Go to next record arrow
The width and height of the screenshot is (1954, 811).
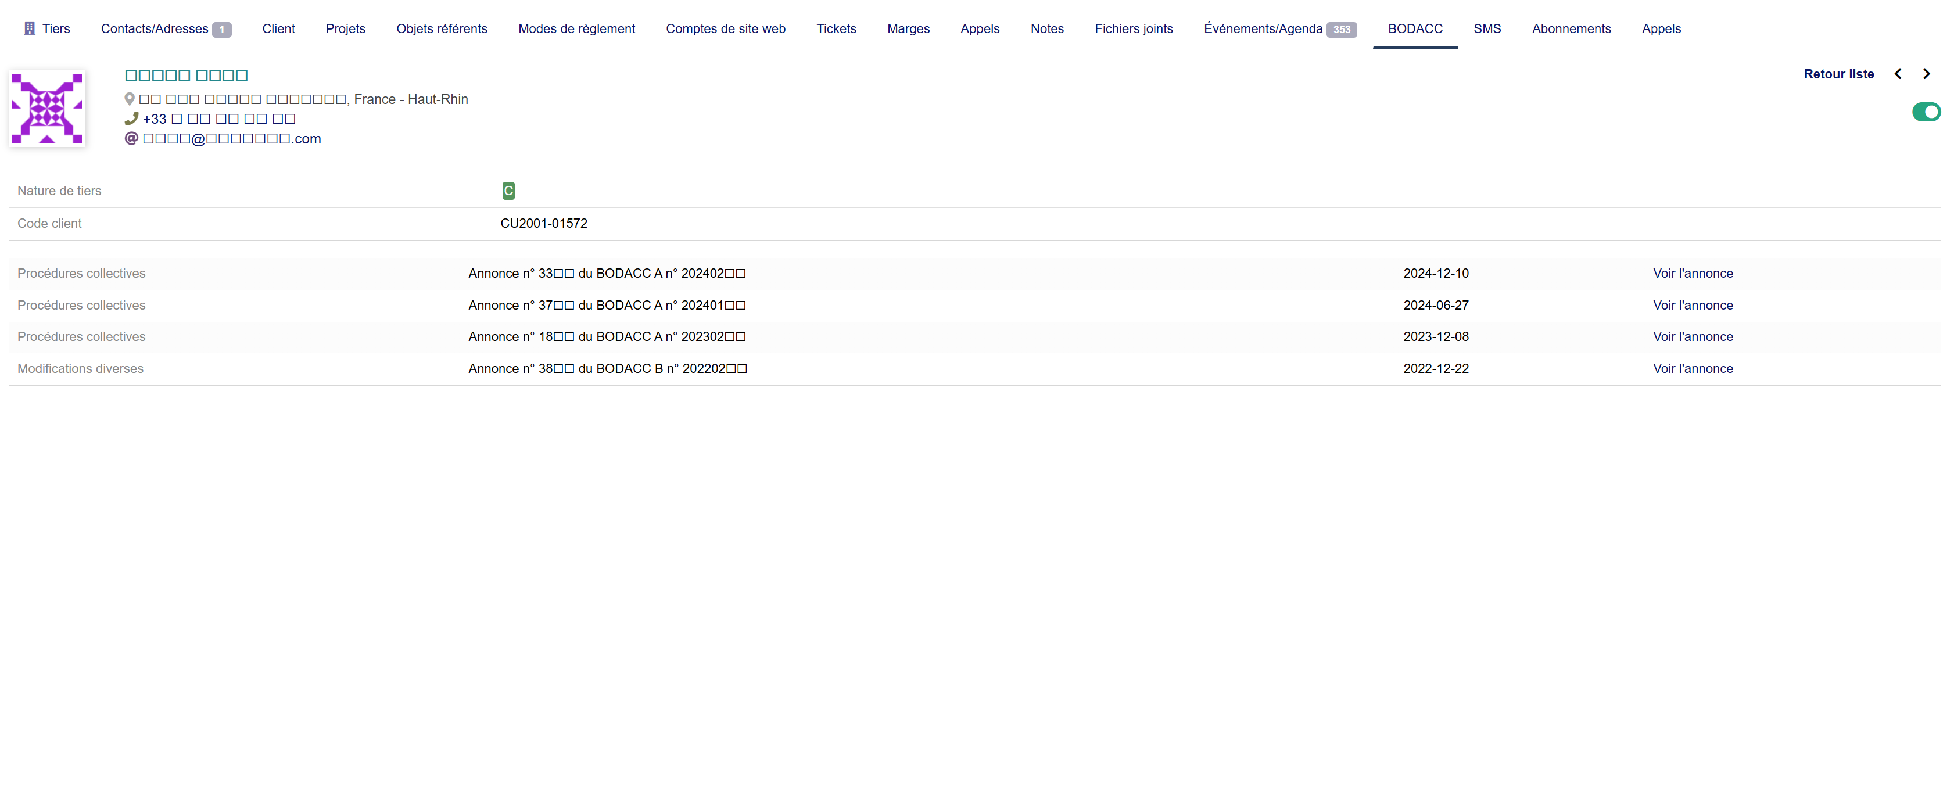coord(1926,74)
